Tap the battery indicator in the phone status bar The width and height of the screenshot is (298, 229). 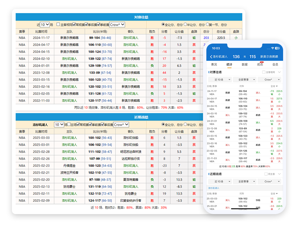[x=277, y=48]
